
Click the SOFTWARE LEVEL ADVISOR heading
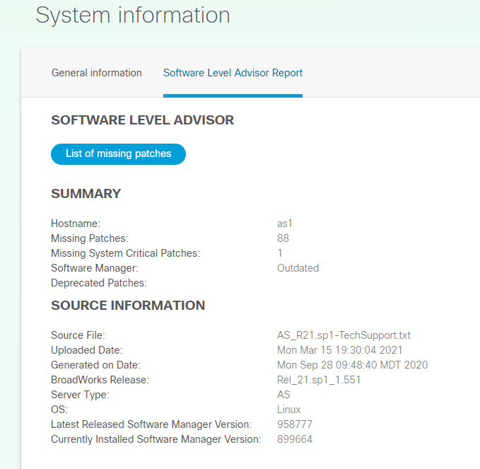click(142, 120)
